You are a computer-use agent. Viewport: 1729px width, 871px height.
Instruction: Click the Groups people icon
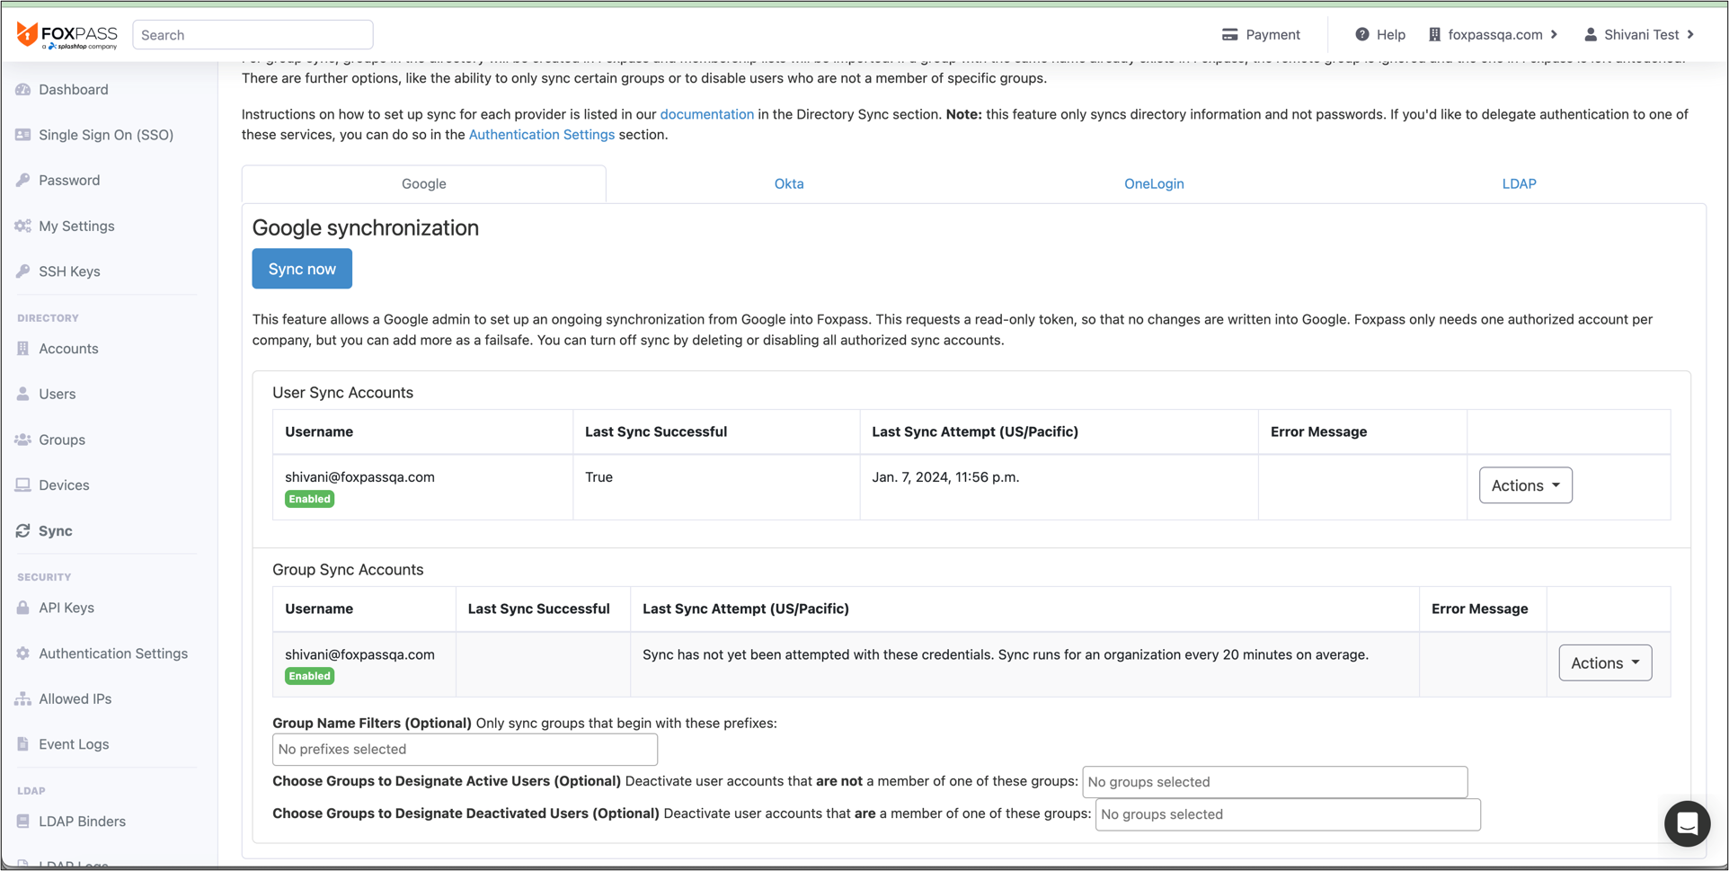point(23,440)
